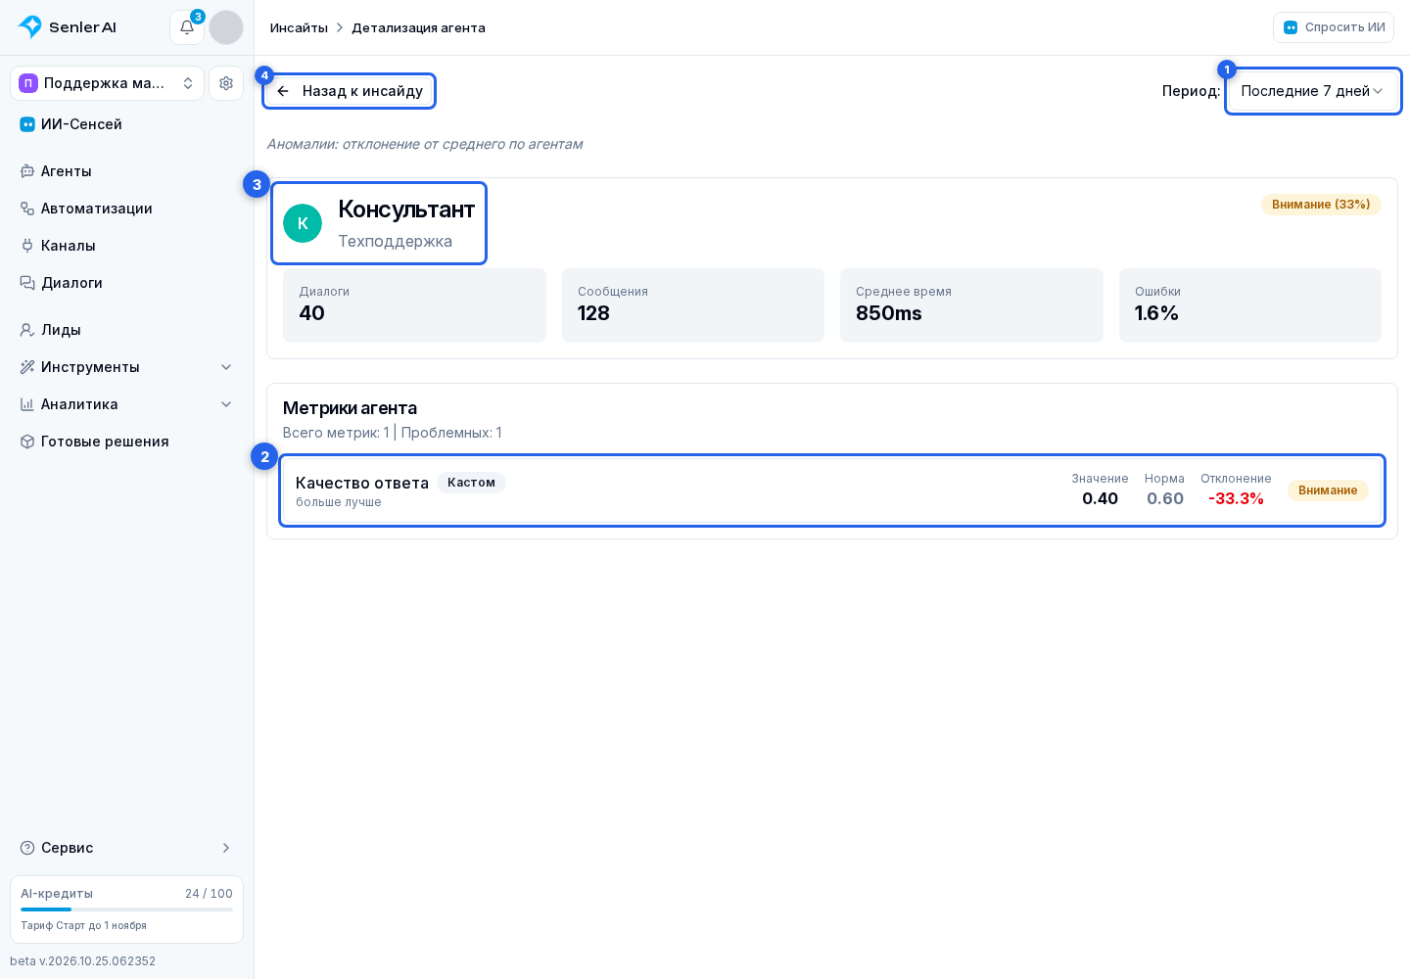
Task: Expand the Инструменты section chevron
Action: pyautogui.click(x=226, y=367)
